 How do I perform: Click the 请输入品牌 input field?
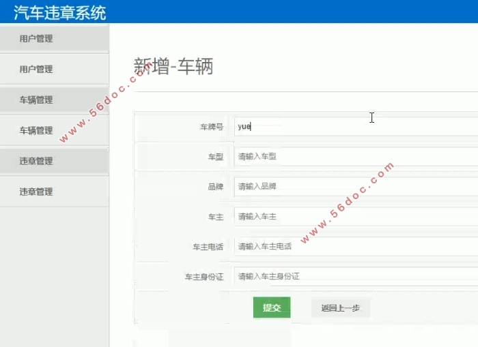[x=356, y=186]
